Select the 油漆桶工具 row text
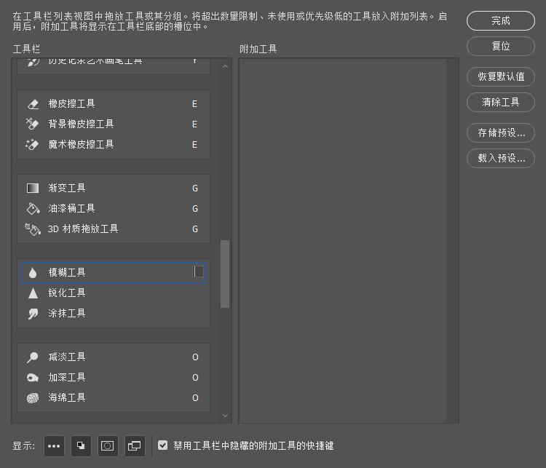The image size is (546, 468). pos(71,209)
